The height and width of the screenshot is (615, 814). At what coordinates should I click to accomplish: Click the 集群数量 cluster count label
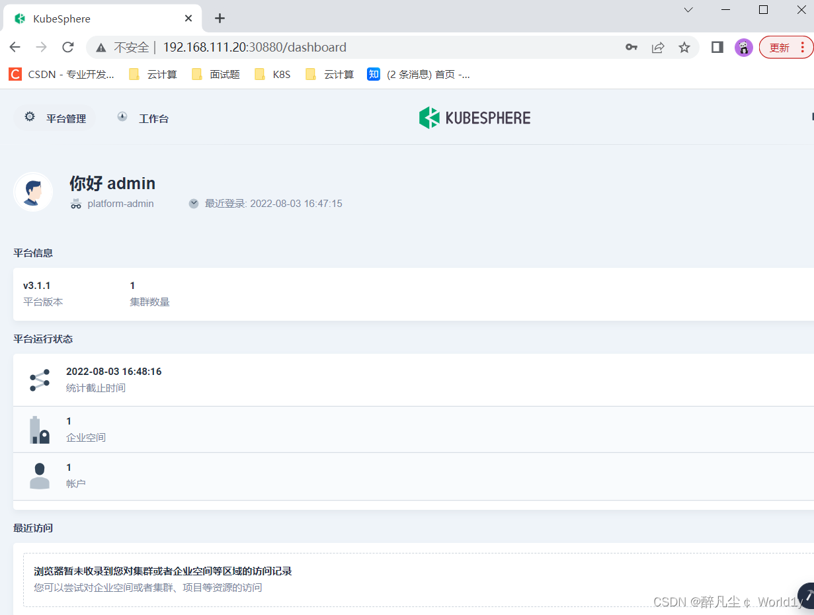(149, 302)
